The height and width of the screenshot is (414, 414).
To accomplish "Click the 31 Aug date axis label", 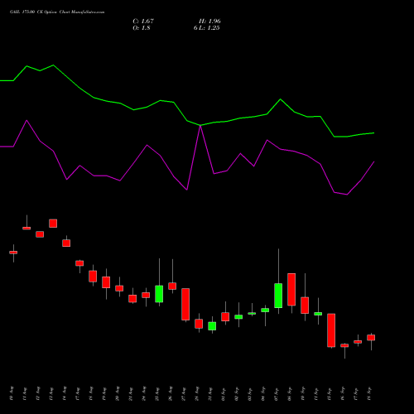I will (210, 394).
